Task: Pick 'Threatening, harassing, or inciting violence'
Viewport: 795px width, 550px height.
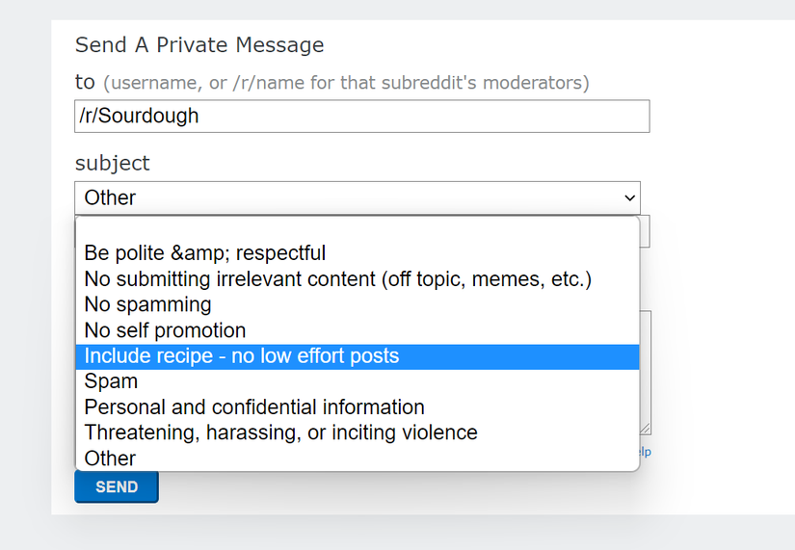Action: pyautogui.click(x=280, y=432)
